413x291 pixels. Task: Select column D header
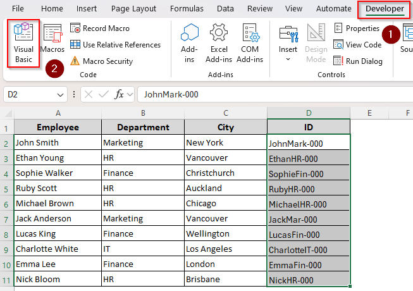(x=309, y=113)
